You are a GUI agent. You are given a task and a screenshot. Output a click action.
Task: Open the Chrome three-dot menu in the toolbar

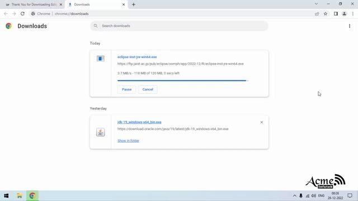(353, 14)
